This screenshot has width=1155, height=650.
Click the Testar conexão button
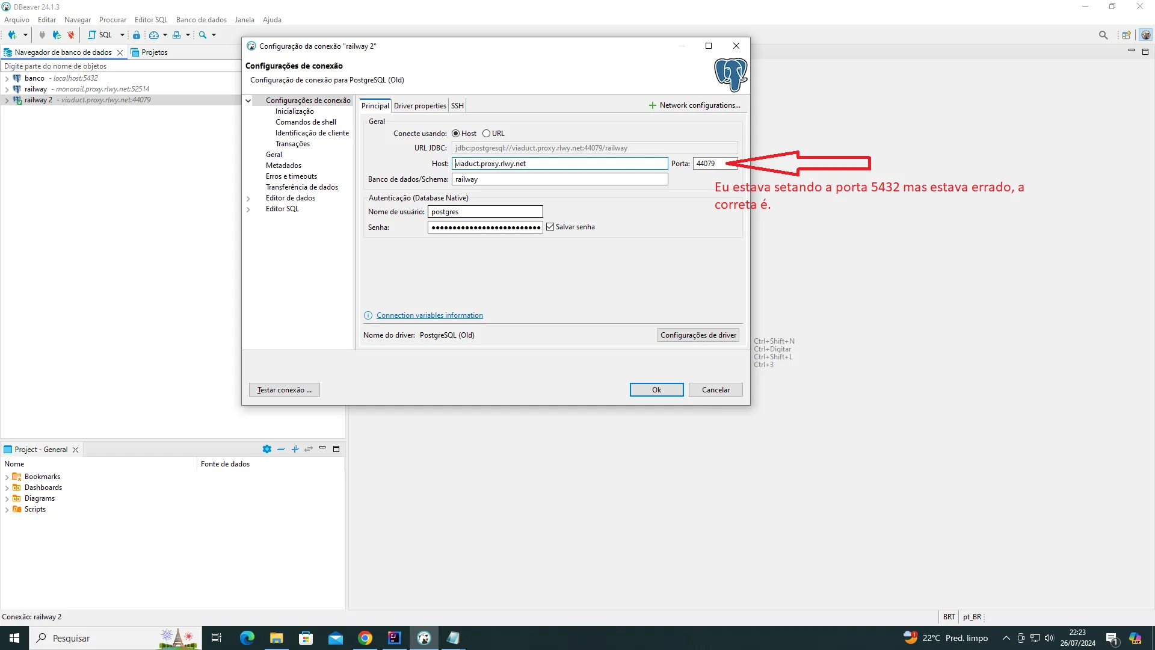tap(284, 390)
